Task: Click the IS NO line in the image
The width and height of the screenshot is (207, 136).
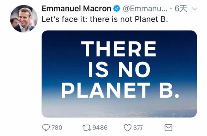Action: tap(119, 69)
